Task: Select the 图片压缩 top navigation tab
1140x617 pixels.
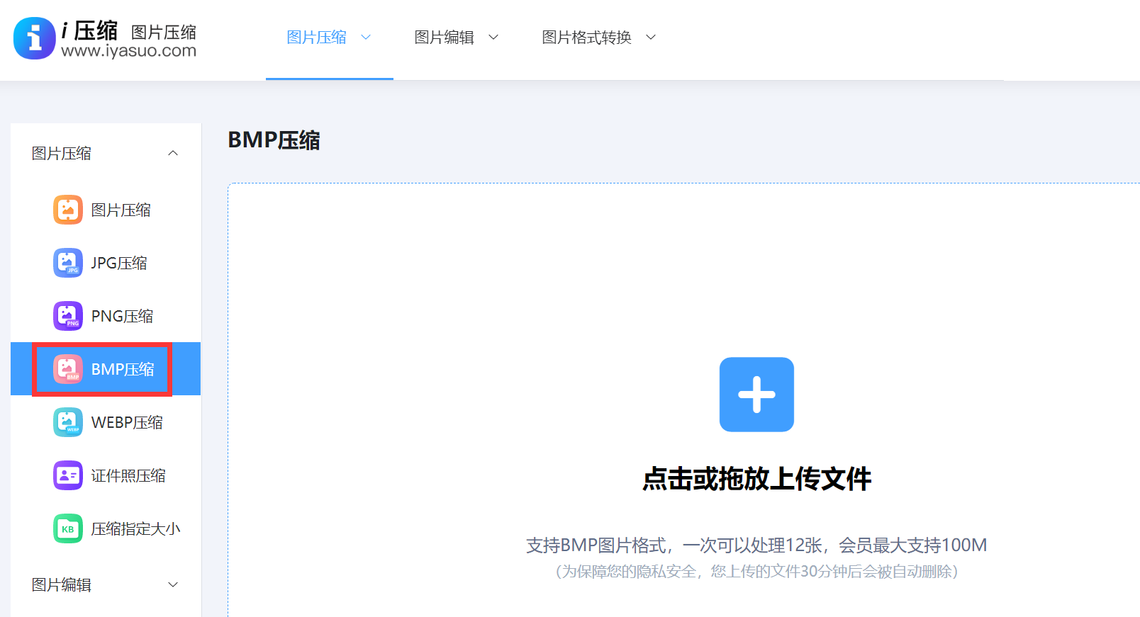Action: 316,38
